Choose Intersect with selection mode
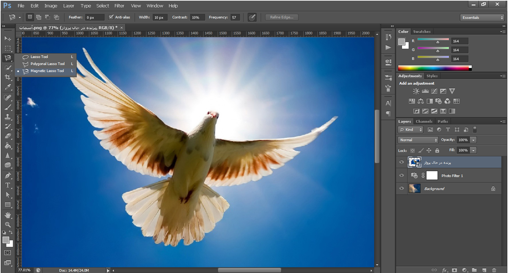This screenshot has width=508, height=273. point(57,17)
